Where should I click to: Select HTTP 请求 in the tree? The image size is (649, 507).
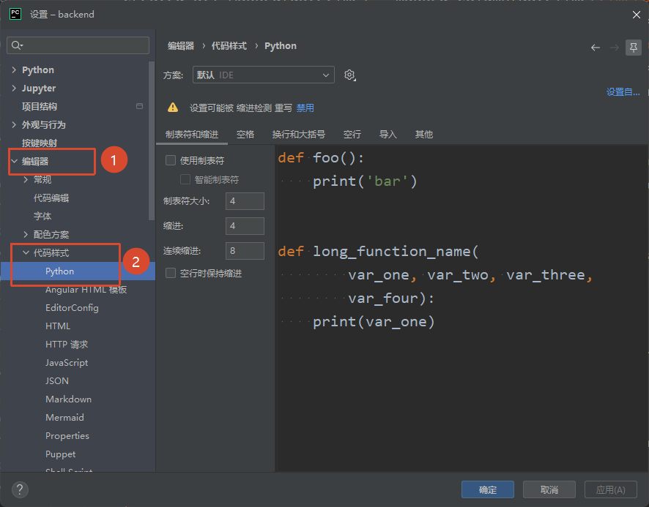67,344
